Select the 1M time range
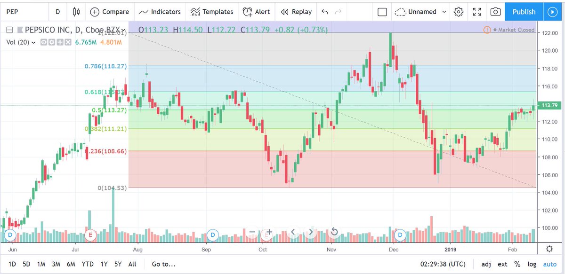The width and height of the screenshot is (565, 274). pos(41,264)
